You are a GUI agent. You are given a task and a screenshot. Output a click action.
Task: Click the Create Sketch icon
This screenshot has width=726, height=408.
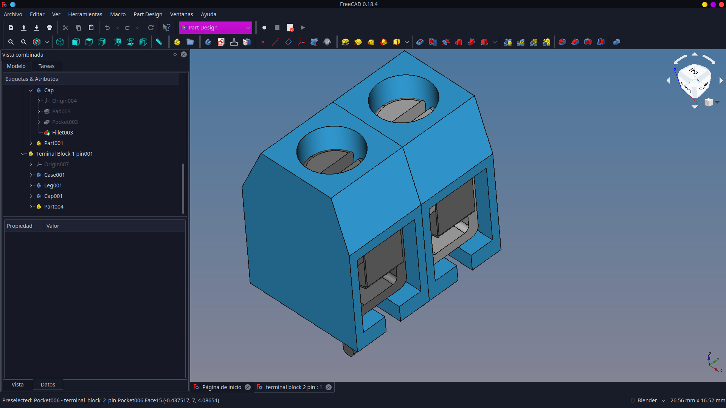click(x=221, y=42)
